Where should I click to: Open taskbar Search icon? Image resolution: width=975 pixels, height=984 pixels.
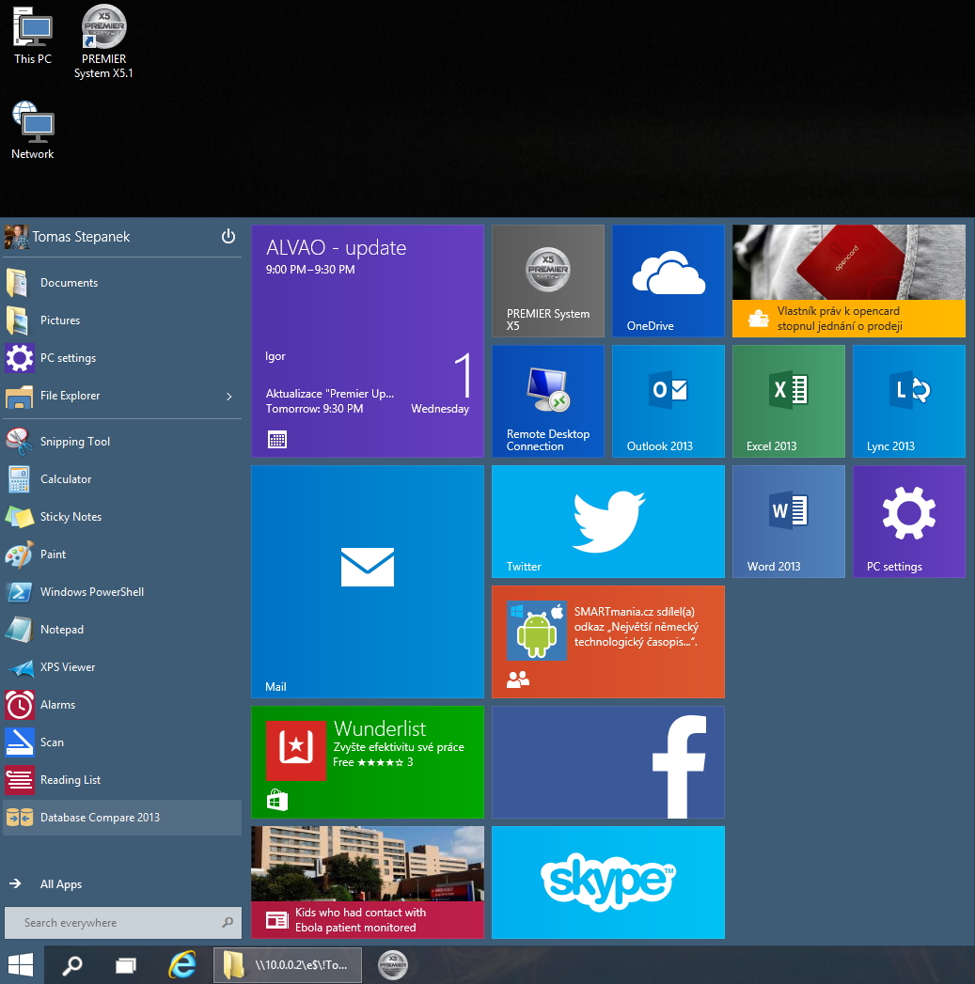tap(72, 965)
